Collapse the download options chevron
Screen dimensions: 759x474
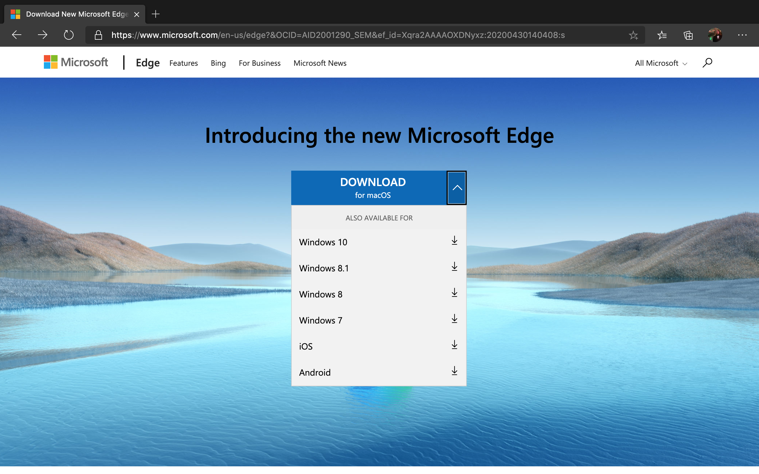(457, 188)
